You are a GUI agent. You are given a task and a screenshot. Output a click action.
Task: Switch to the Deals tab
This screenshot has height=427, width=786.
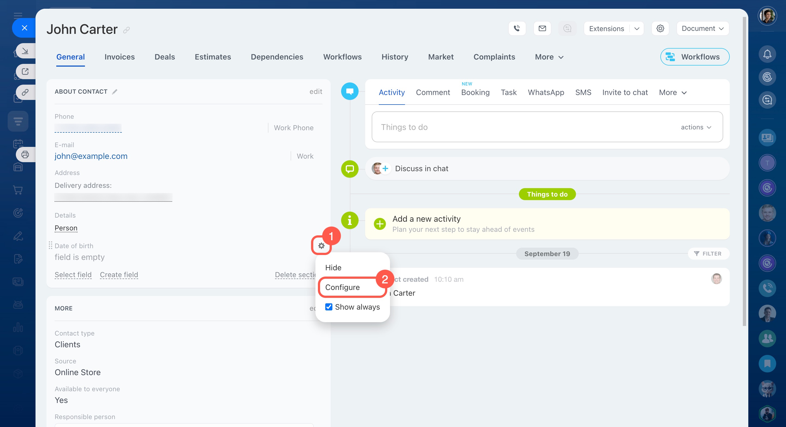pos(164,57)
